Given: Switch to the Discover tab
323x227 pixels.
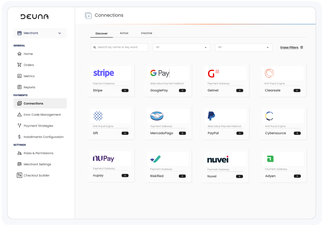Looking at the screenshot, I should (x=102, y=33).
